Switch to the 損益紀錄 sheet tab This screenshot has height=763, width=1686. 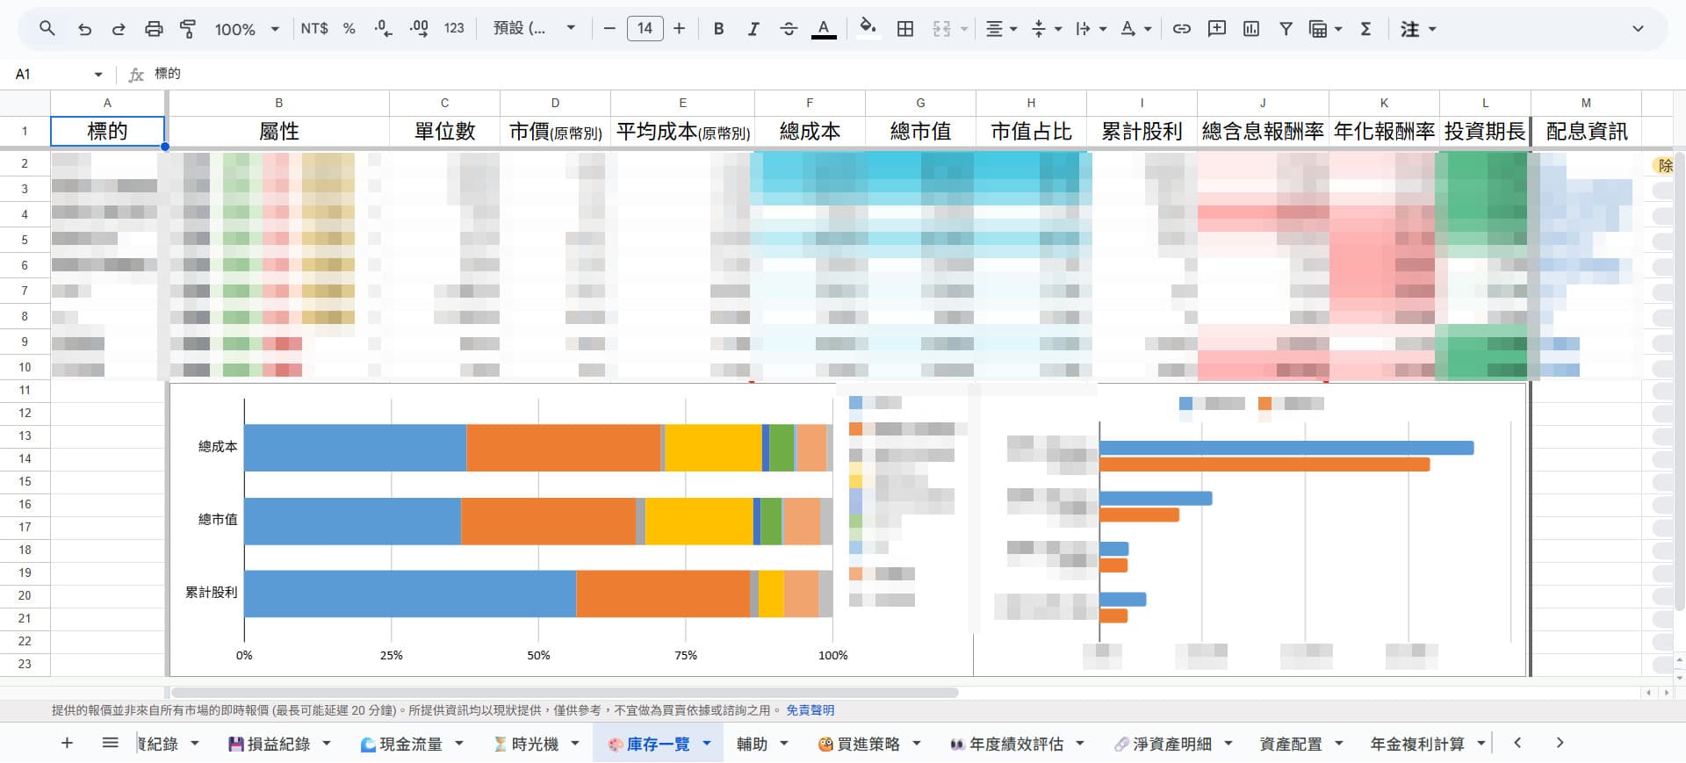tap(278, 744)
